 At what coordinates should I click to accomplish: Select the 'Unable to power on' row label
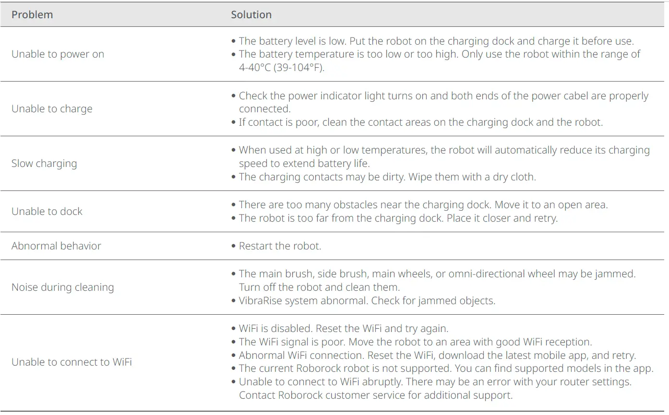pyautogui.click(x=58, y=54)
